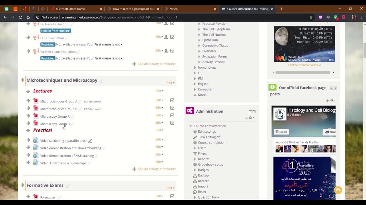
Task: Click the pencil icon next to Microtechniques Group A
Action: point(80,102)
